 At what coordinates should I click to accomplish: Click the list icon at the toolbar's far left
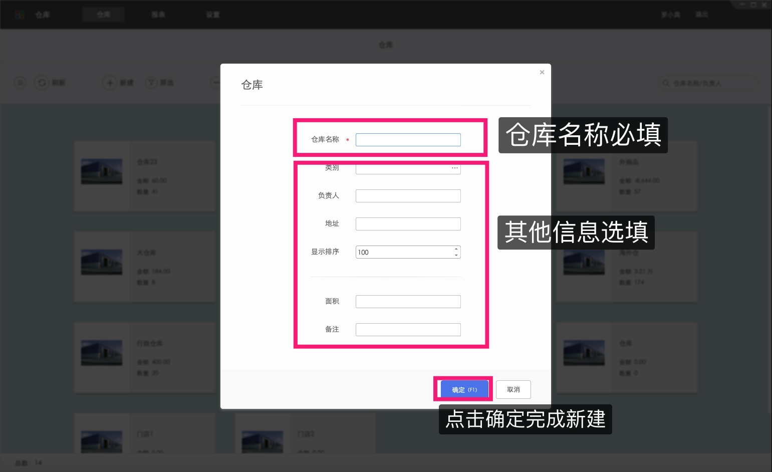[x=20, y=83]
